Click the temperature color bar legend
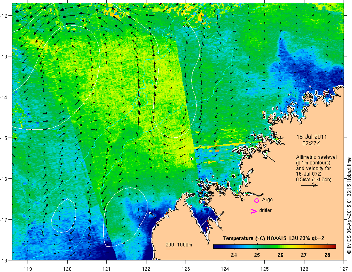 (274, 246)
